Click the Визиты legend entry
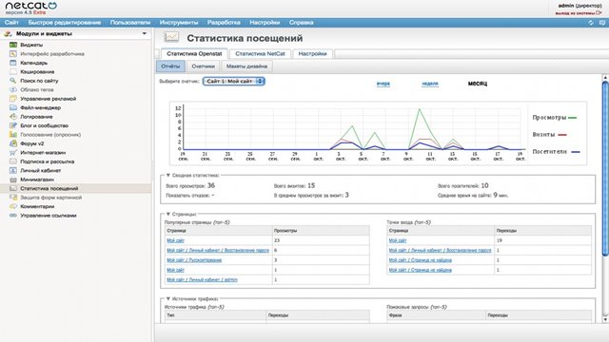Screen dimensions: 609x342 [x=550, y=135]
